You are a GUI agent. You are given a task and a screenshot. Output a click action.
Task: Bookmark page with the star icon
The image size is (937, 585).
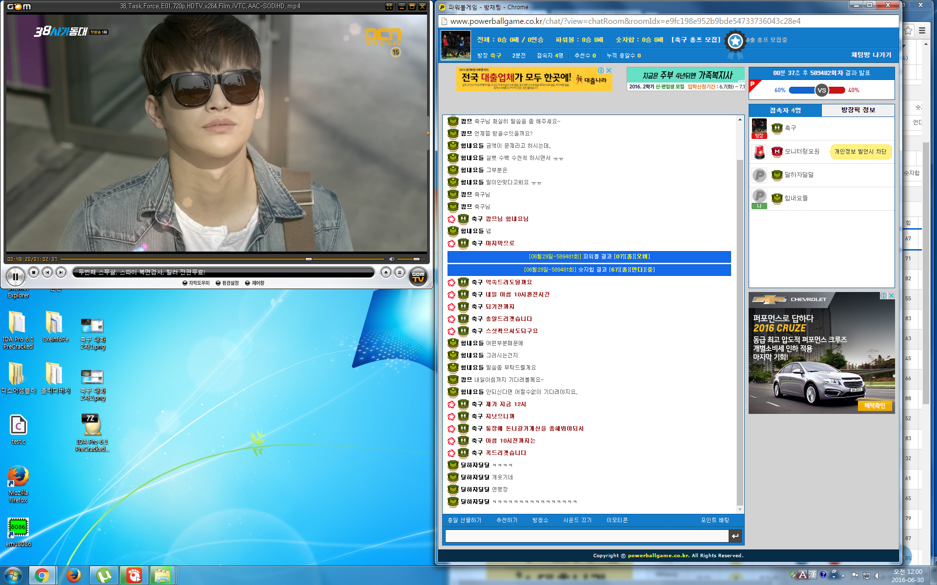click(908, 30)
